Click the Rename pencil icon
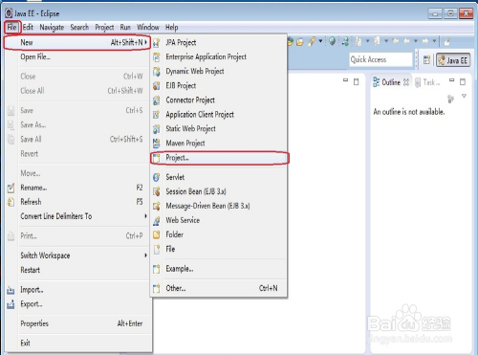This screenshot has height=355, width=478. click(x=11, y=188)
